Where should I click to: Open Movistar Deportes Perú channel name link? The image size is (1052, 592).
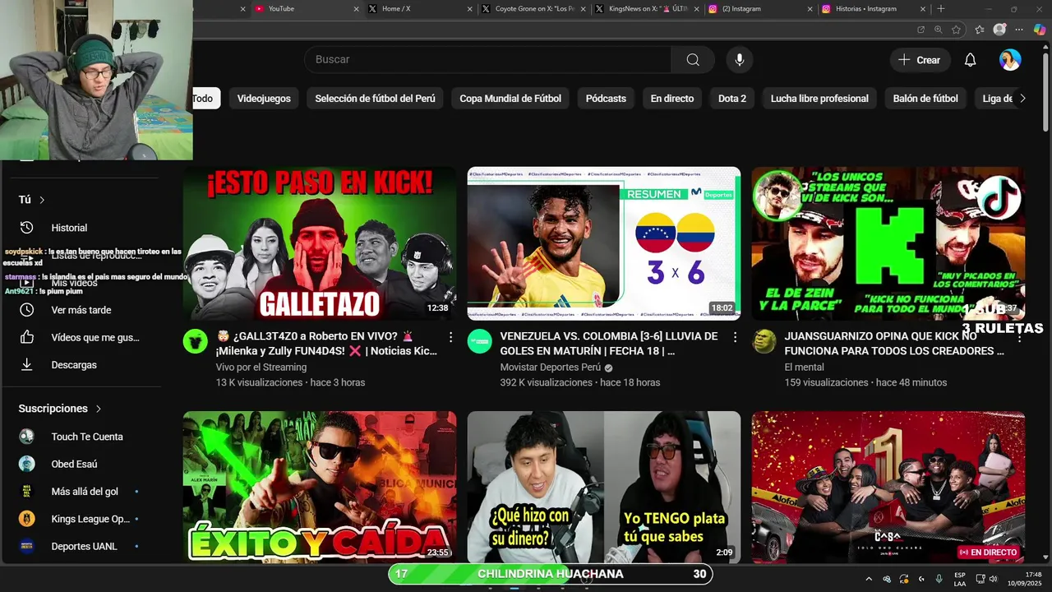click(550, 368)
